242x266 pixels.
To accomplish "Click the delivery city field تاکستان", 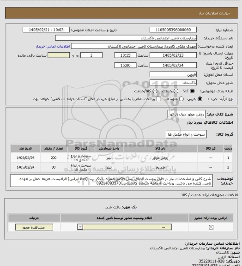I will click(x=173, y=83).
